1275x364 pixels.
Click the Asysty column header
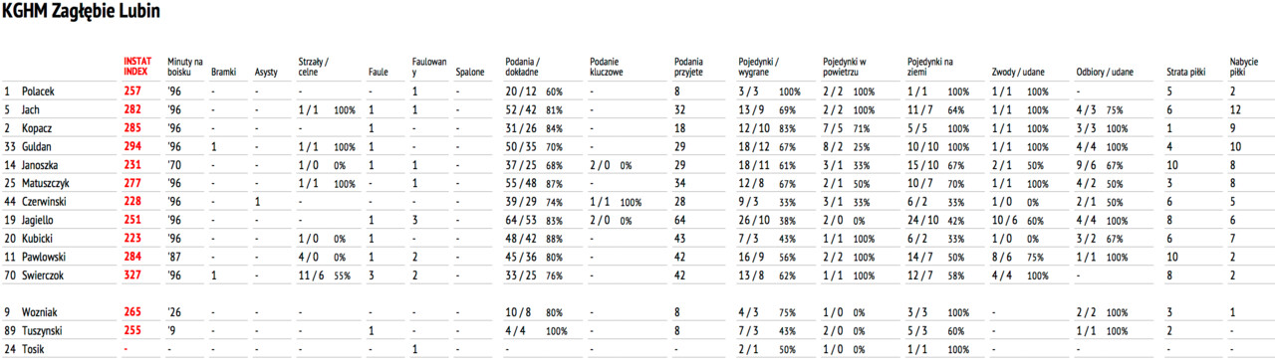point(266,72)
